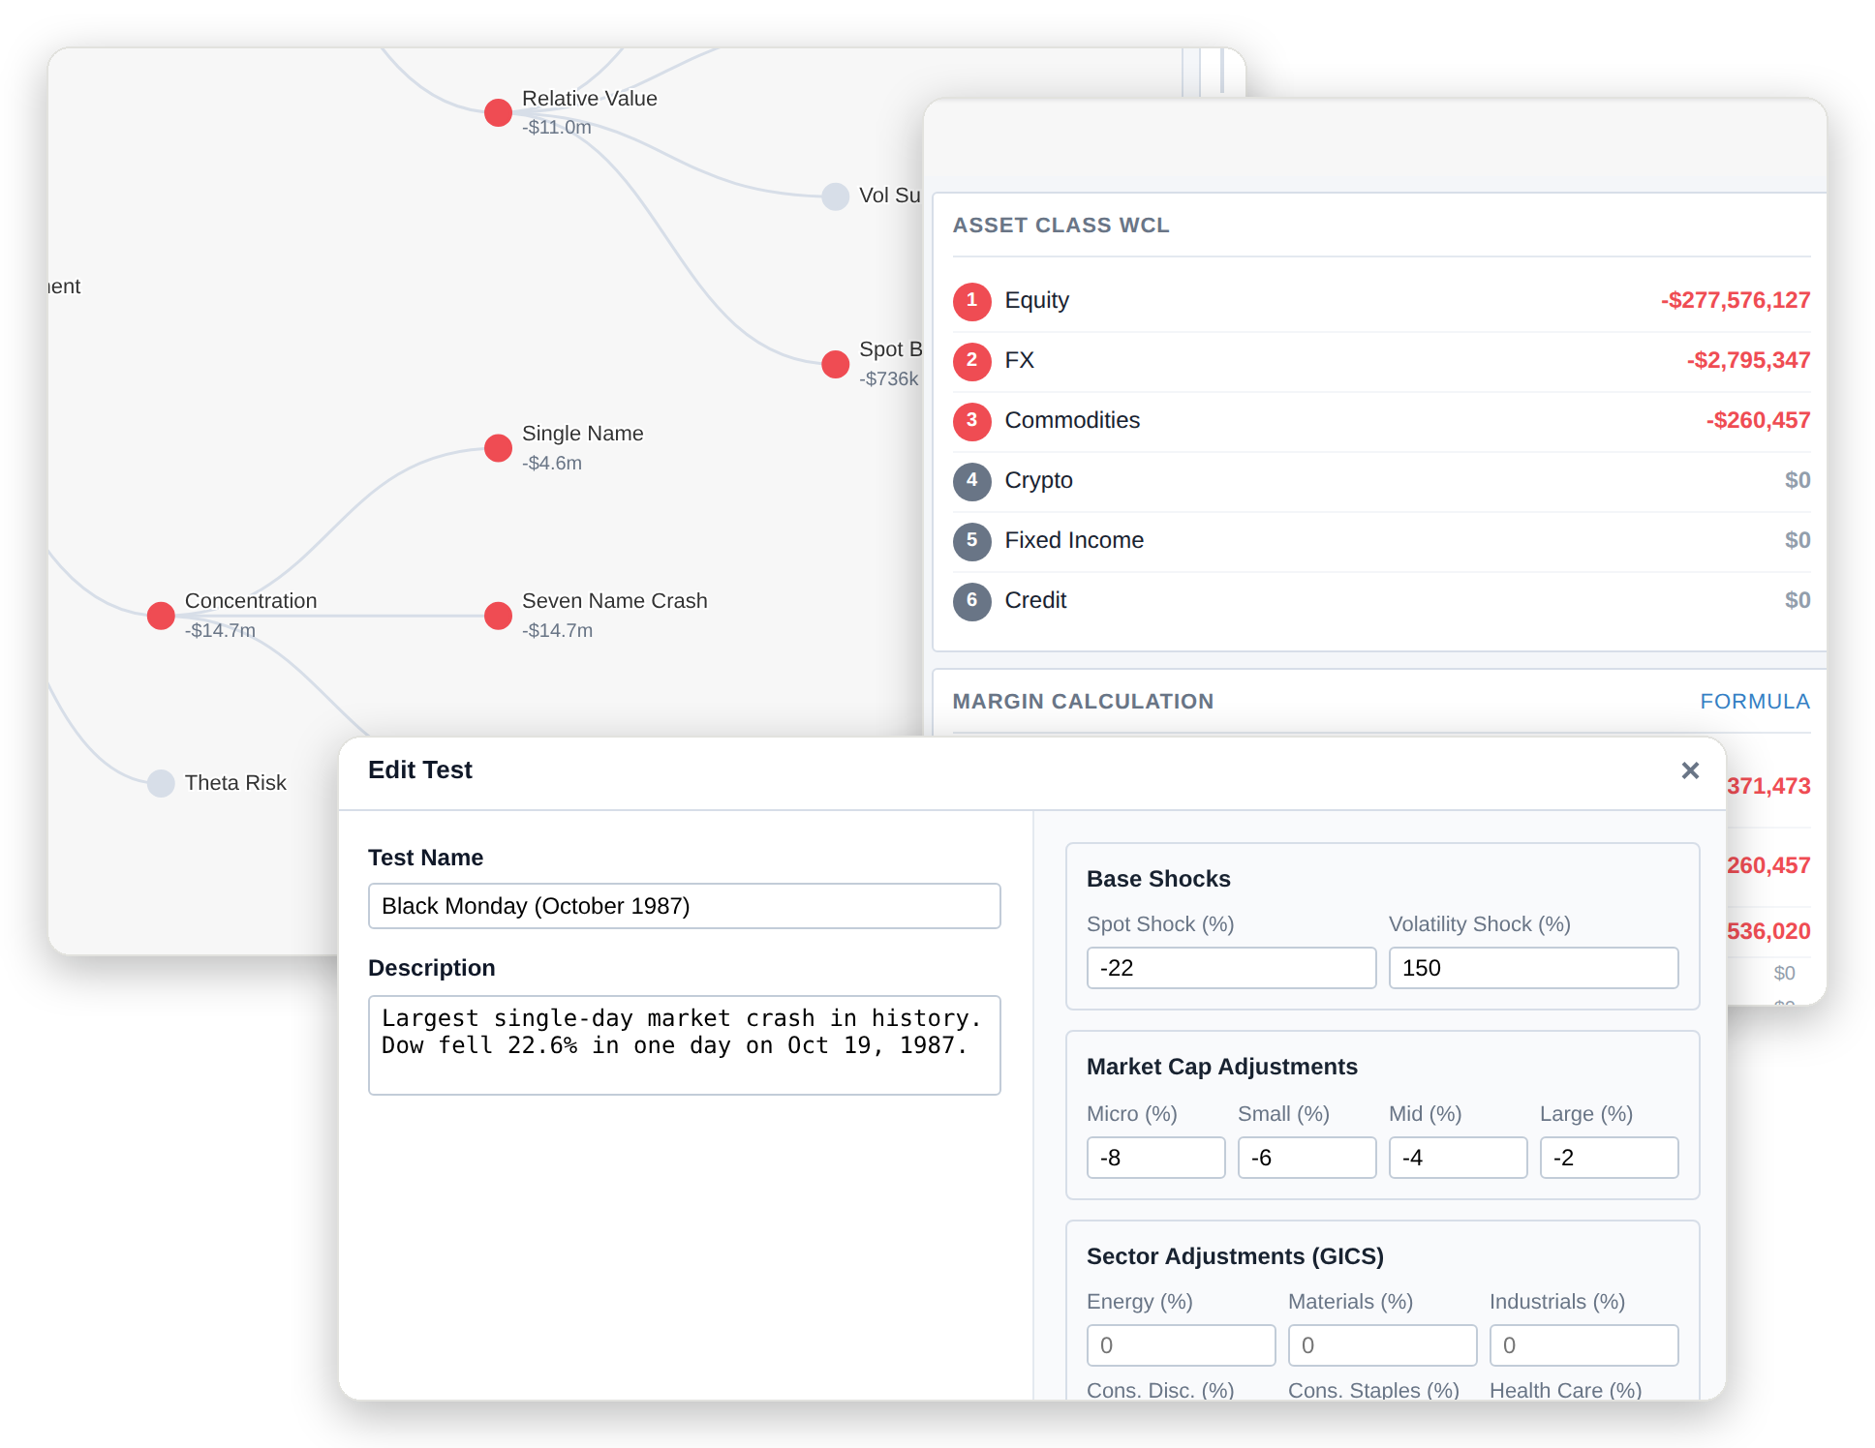
Task: Click the Mid (%) adjustment field
Action: 1458,1158
